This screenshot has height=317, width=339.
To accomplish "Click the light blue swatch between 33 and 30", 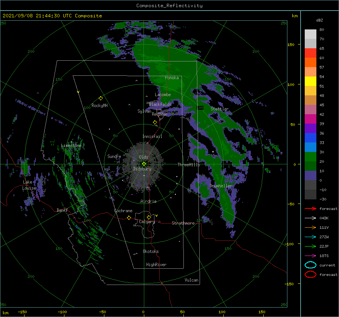I will click(x=310, y=147).
